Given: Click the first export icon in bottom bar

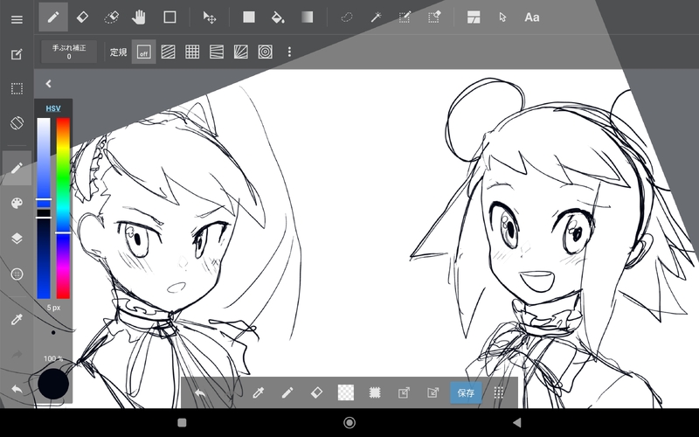Looking at the screenshot, I should click(404, 392).
